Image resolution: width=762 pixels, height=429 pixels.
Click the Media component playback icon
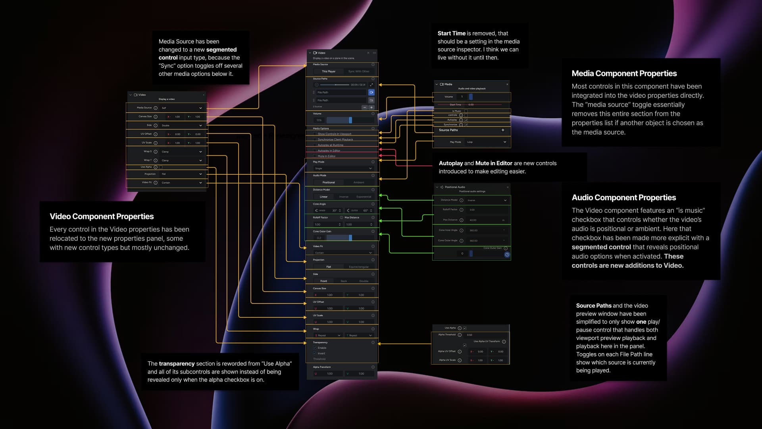[442, 84]
